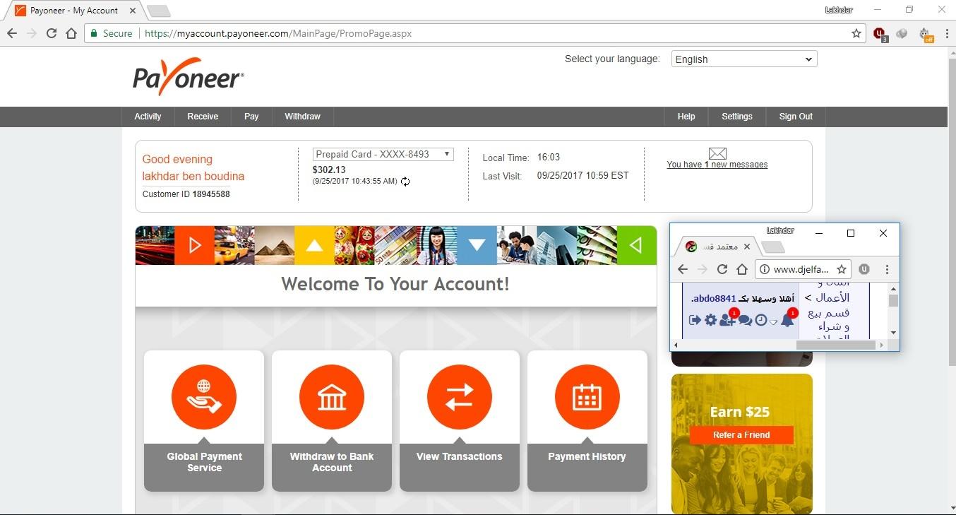The width and height of the screenshot is (956, 515).
Task: Click the abdo8841 username link in the djelfa popup
Action: click(x=714, y=298)
